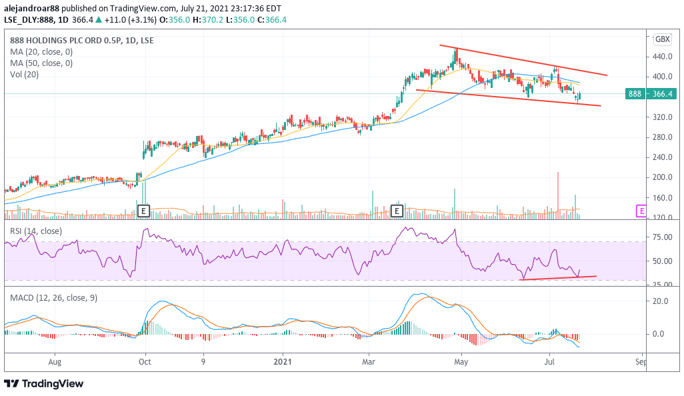Select the MA (50, close, 0) legend
The height and width of the screenshot is (396, 684).
point(41,63)
